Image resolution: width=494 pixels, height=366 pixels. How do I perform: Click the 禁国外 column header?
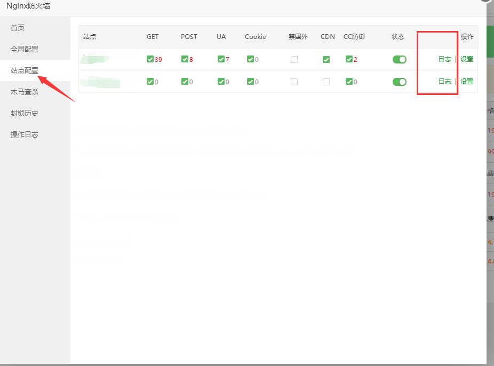(x=298, y=36)
